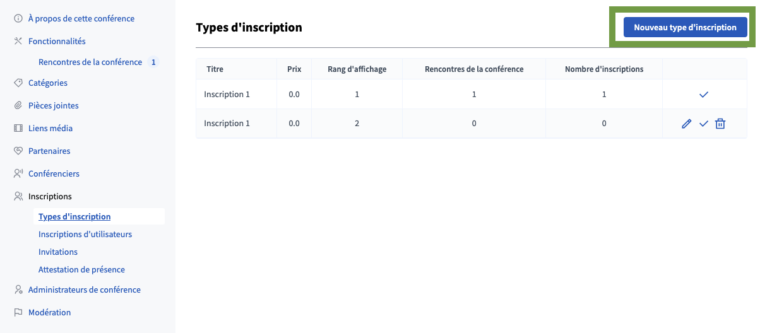Click the paperclip icon beside Pièces jointes
Viewport: 760px width, 333px height.
18,106
